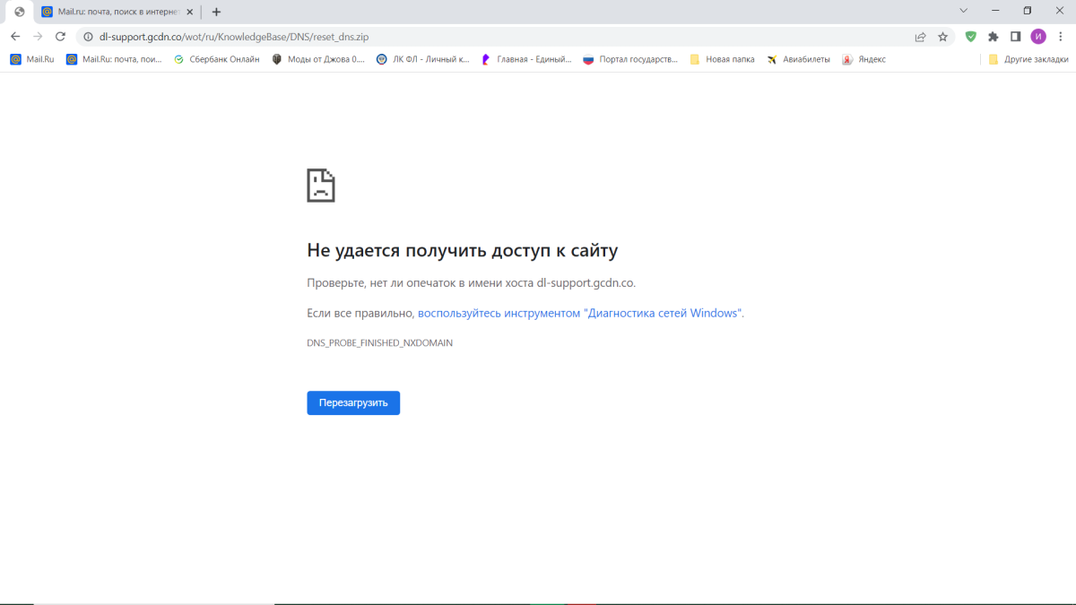Switch to the Mail.ru почта tab

(117, 12)
